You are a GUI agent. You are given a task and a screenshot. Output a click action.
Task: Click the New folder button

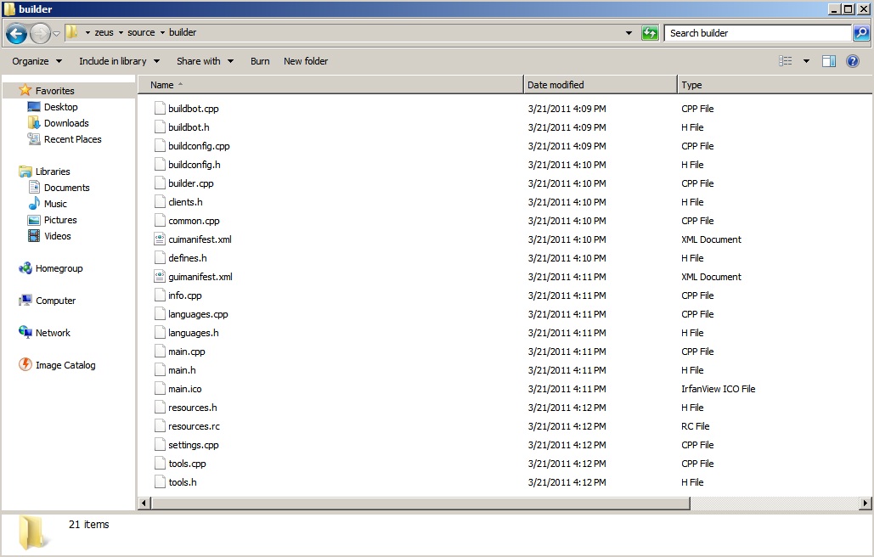[306, 61]
